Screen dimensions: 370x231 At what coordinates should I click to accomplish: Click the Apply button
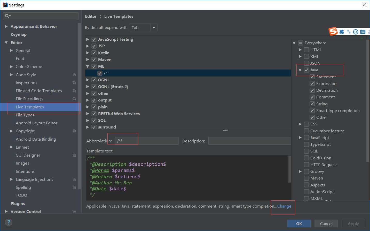tap(353, 224)
